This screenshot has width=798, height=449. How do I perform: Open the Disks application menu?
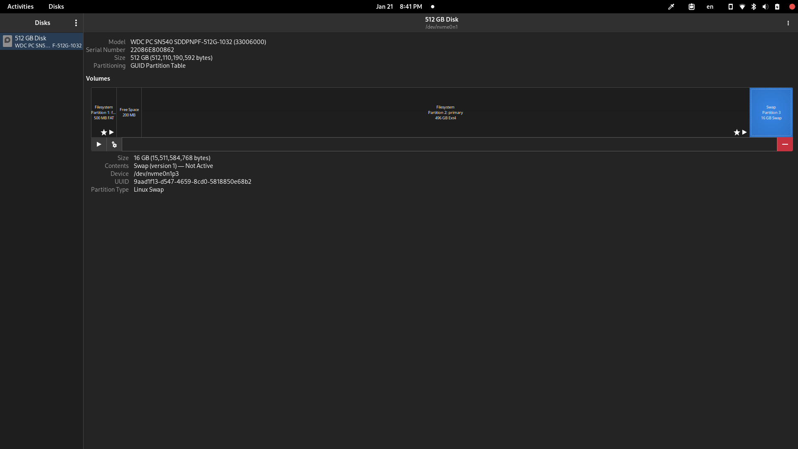pos(76,23)
